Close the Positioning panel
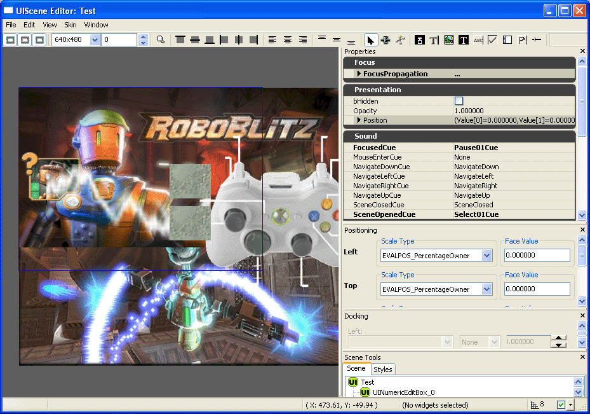Screen dimensions: 590x414 pos(582,230)
